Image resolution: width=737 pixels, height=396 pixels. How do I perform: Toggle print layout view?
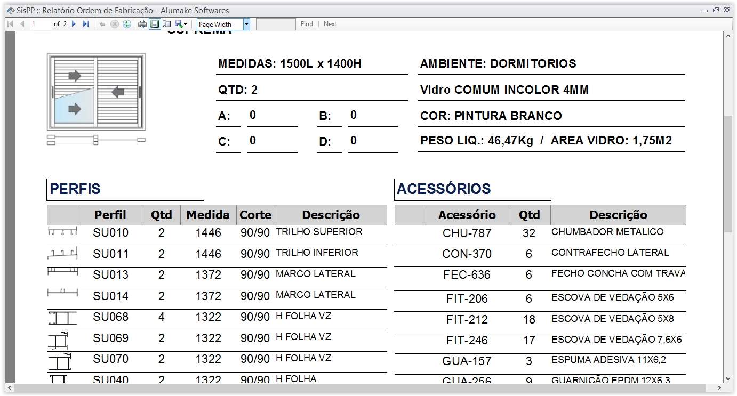155,24
